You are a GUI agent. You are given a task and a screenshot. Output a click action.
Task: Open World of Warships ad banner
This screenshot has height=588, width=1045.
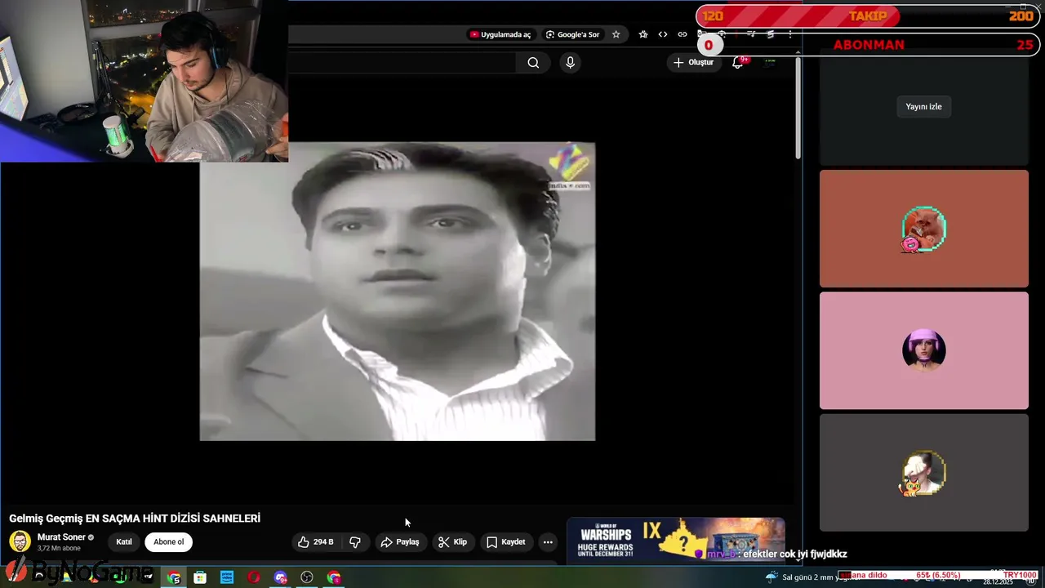point(676,540)
